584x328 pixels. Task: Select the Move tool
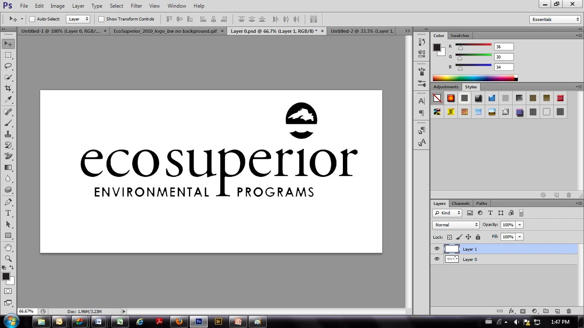8,44
